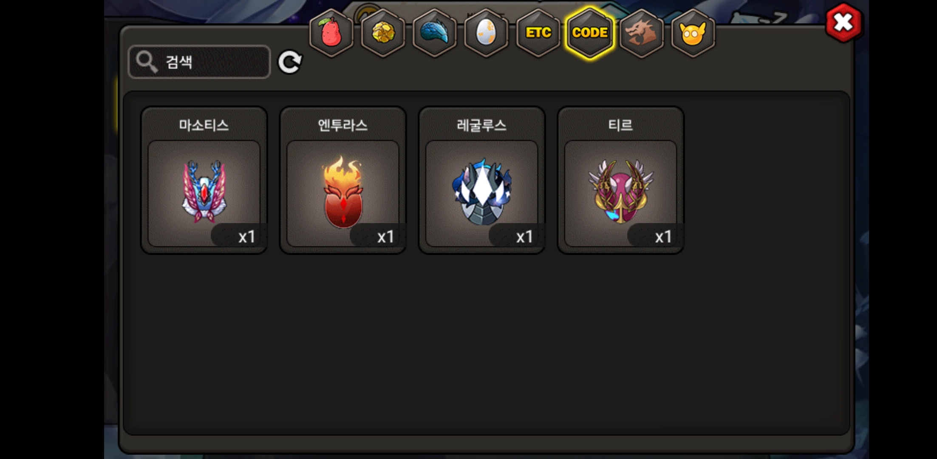
Task: Tap the x1 count on 티르
Action: (663, 237)
